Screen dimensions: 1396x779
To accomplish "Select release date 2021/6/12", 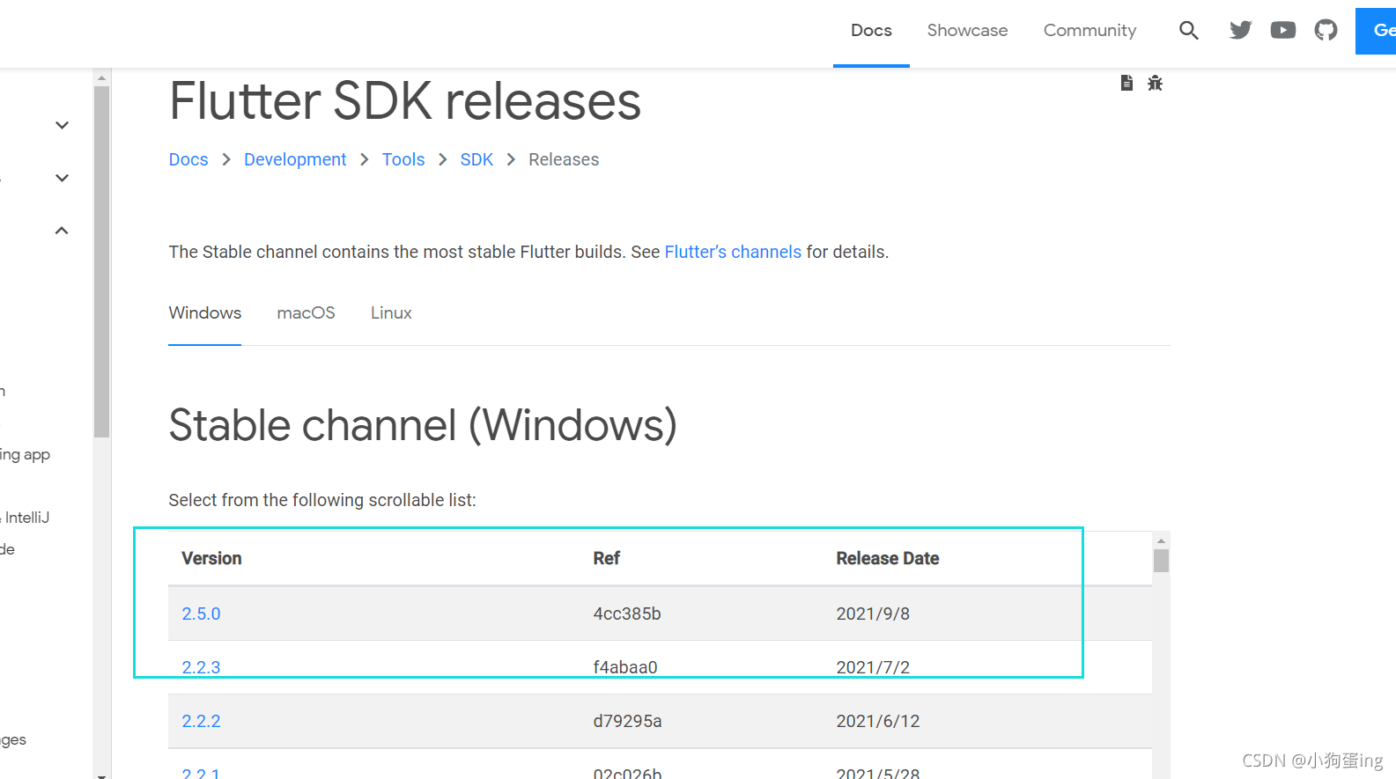I will click(878, 721).
